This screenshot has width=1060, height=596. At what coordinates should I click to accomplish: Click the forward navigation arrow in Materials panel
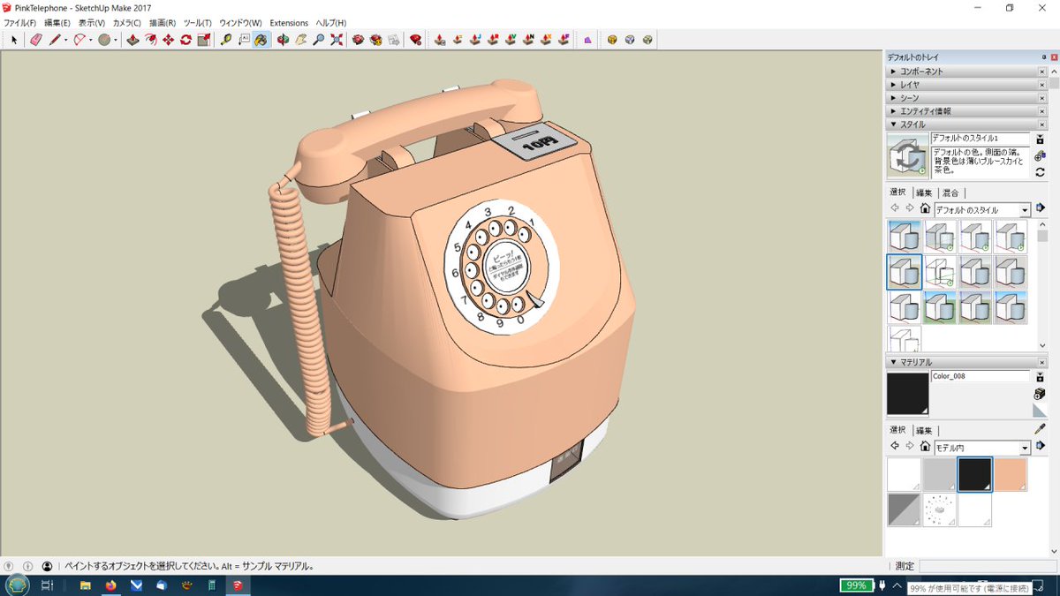click(x=910, y=445)
